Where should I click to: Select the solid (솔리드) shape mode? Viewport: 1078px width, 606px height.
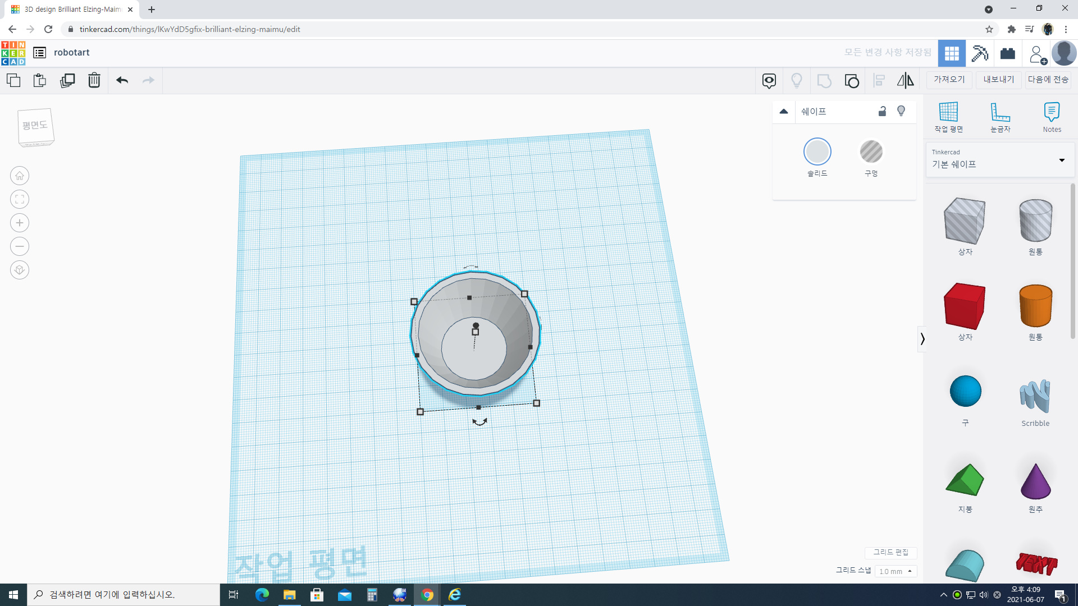point(817,152)
